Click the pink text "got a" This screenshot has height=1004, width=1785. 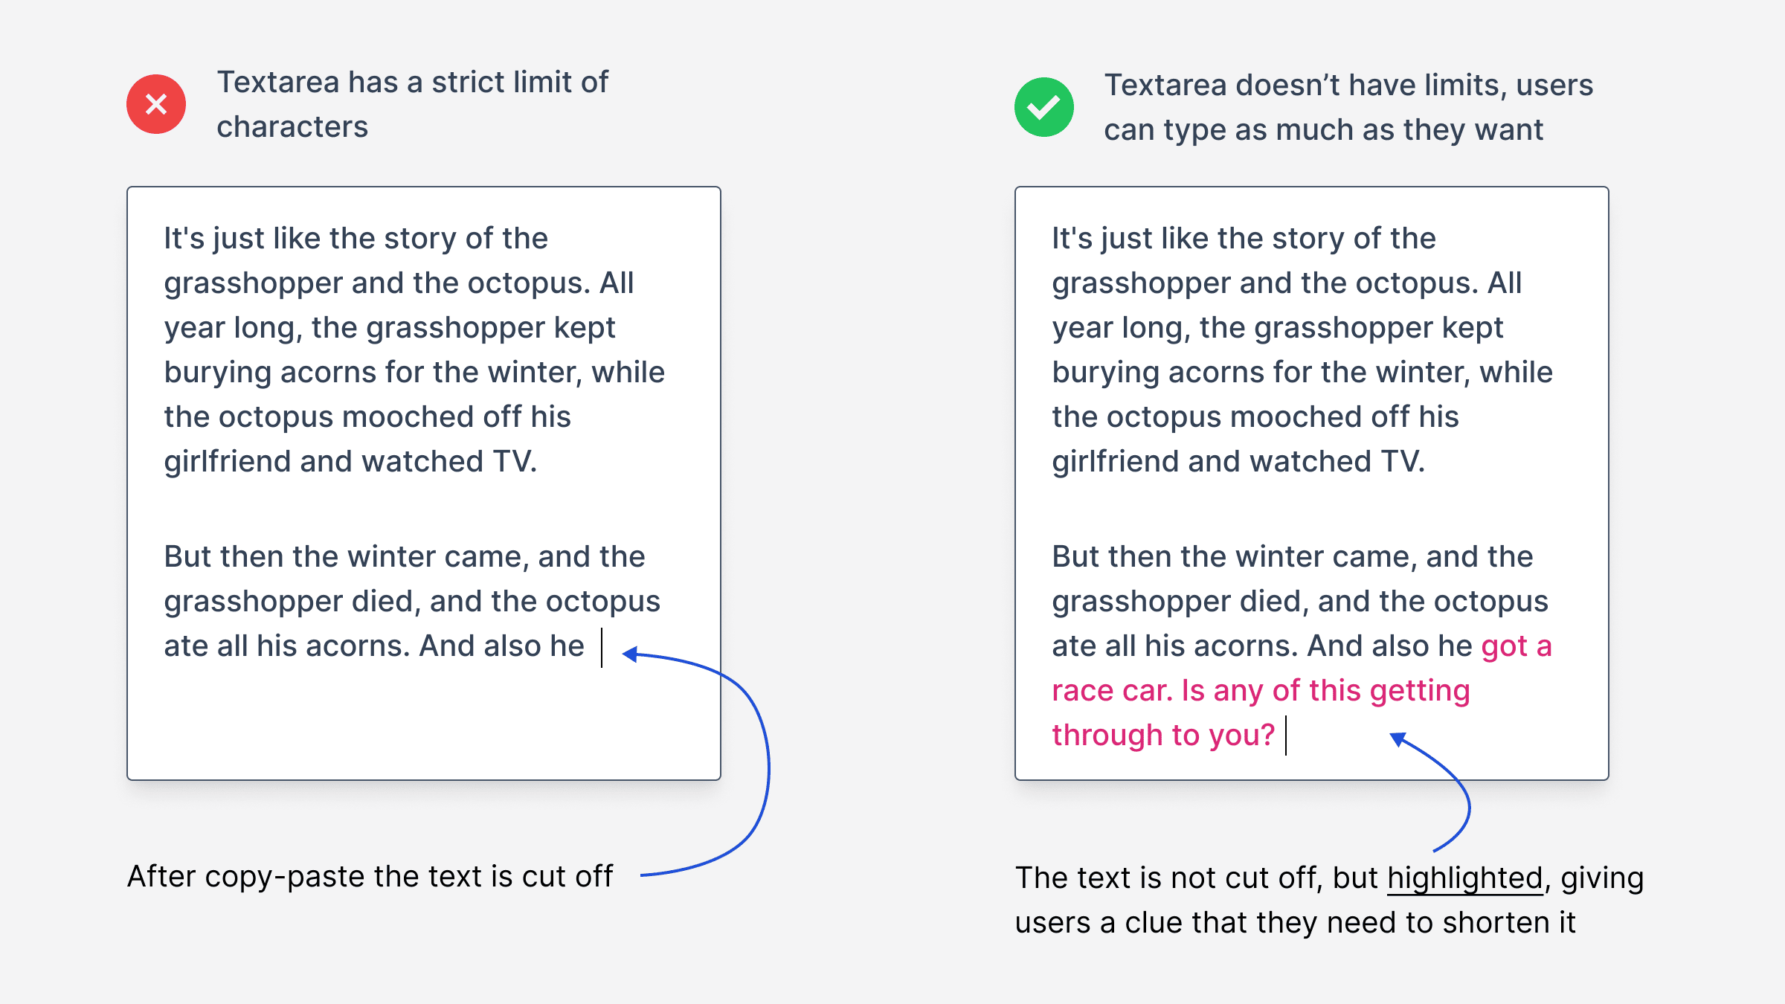[1517, 646]
